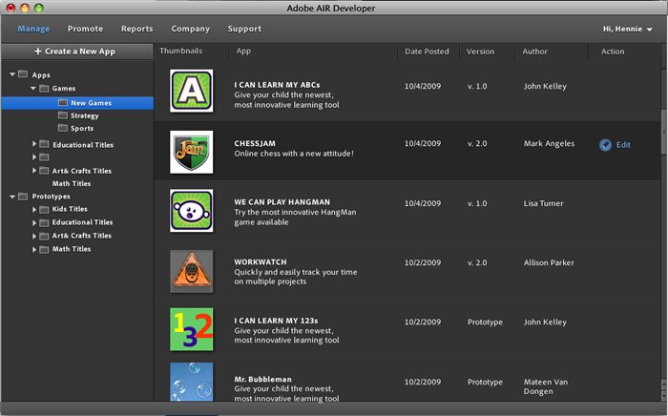Click v. 2.0 for WorkWatch

coord(477,262)
